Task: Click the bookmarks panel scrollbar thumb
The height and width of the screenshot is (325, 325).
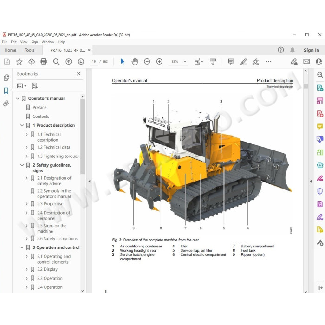Action: click(x=82, y=136)
